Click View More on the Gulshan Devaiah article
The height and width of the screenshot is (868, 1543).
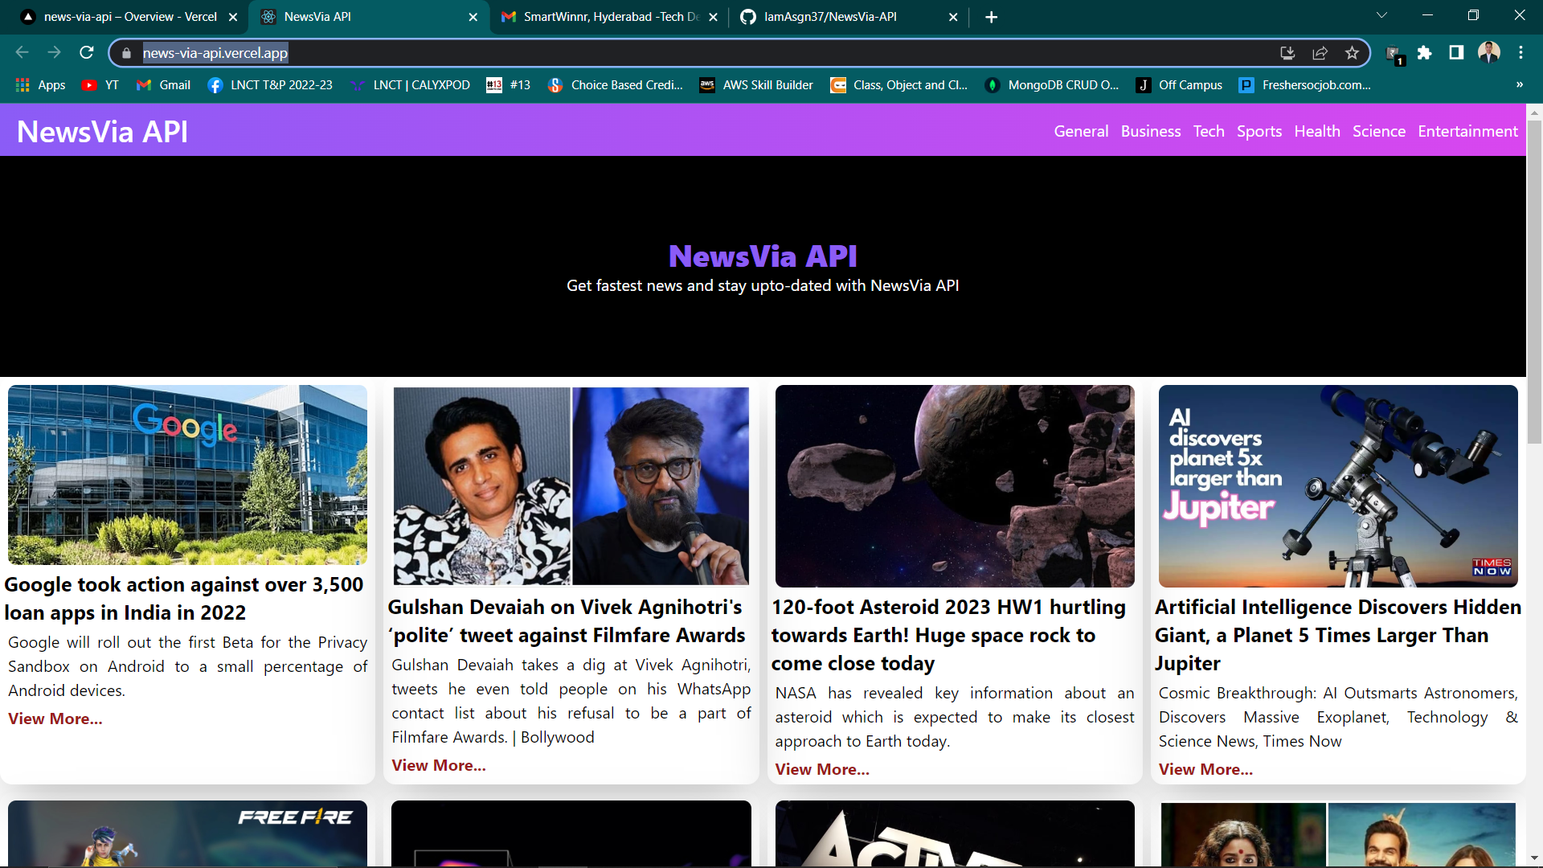click(439, 765)
